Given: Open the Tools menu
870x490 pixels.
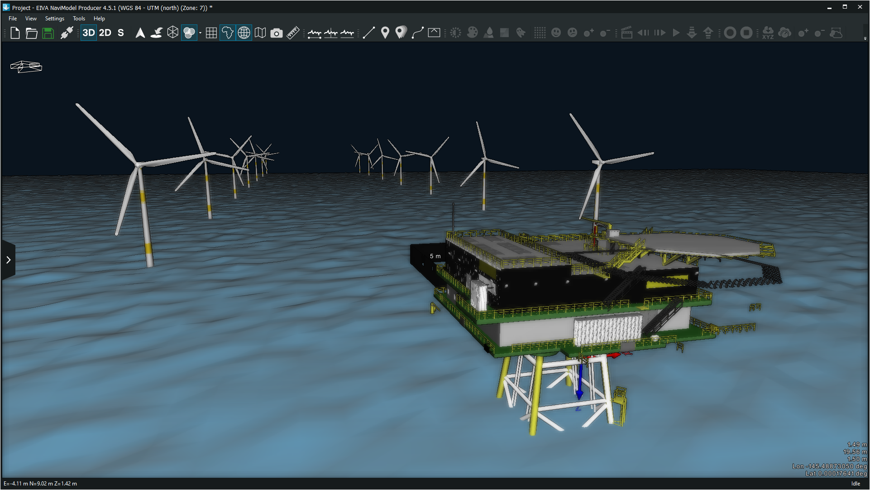Looking at the screenshot, I should coord(79,19).
